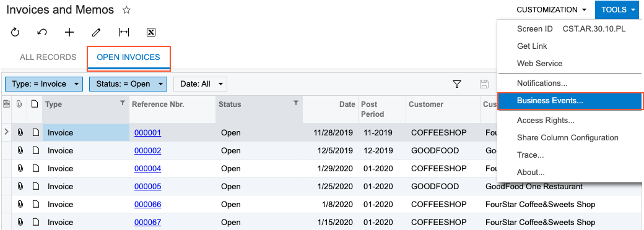Click attachment paperclip for invoice 000002

(x=19, y=151)
